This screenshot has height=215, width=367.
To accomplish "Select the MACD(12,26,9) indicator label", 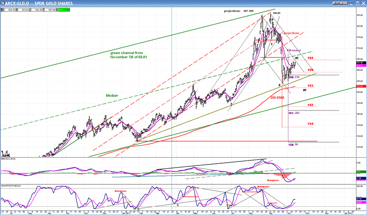I will [x=8, y=159].
